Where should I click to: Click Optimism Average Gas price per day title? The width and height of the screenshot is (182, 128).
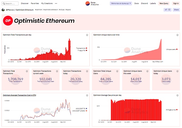coord(107,95)
